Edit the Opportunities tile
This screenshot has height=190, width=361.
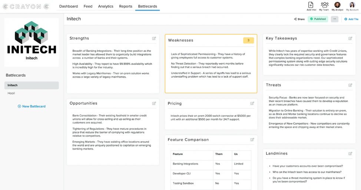pos(154,104)
